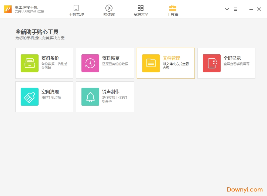The image size is (267, 196).
Task: Switch to the 媒体库 tab
Action: point(109,11)
